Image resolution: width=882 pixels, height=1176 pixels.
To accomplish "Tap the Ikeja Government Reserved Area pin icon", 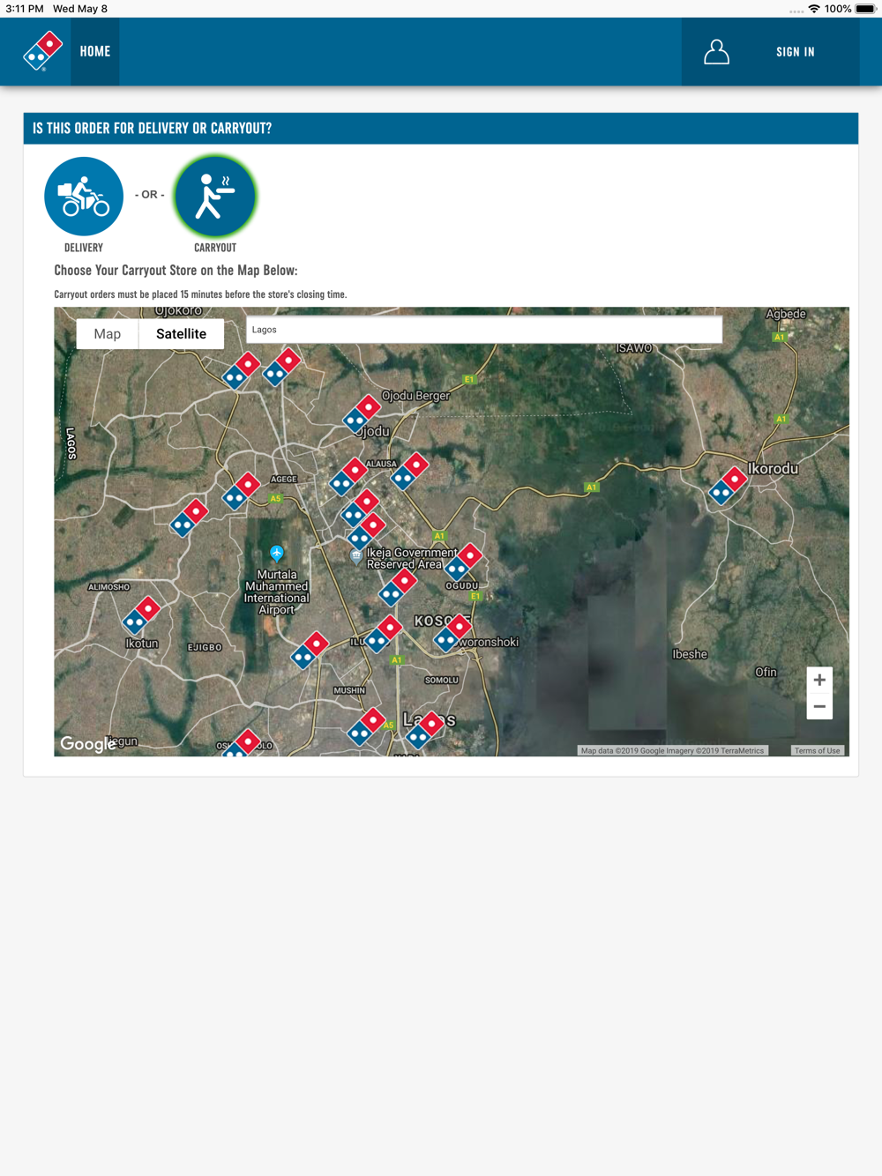I will 356,555.
